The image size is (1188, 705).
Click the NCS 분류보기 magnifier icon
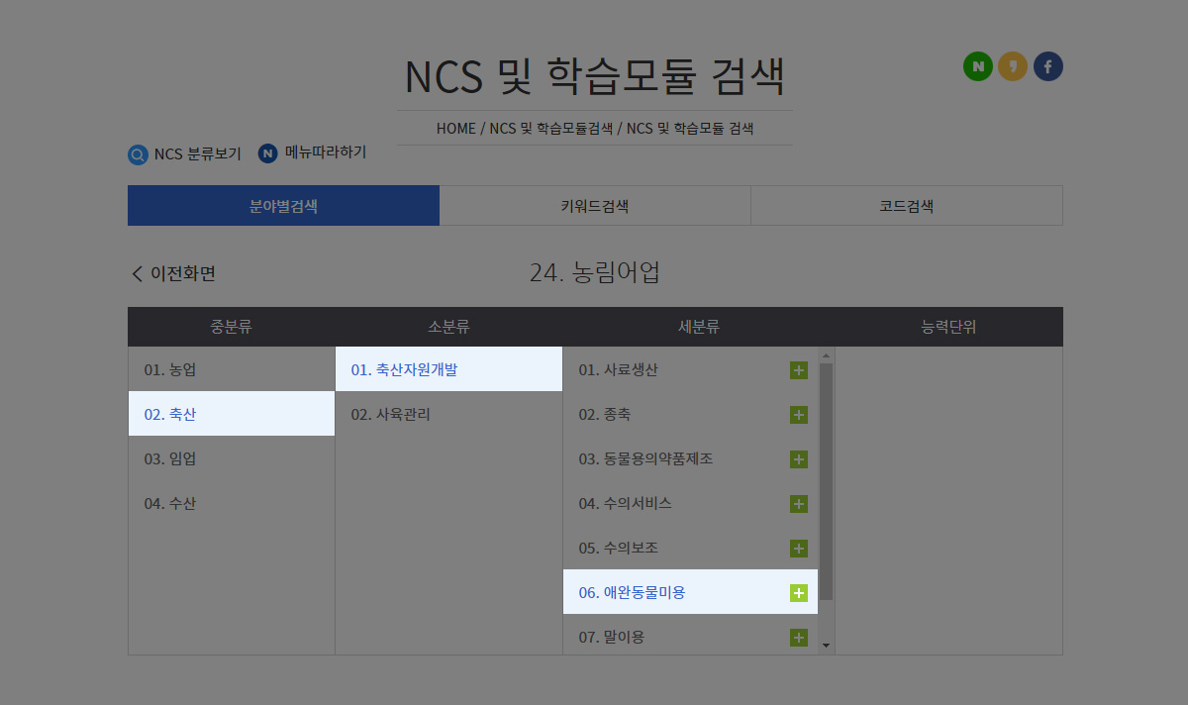coord(138,154)
